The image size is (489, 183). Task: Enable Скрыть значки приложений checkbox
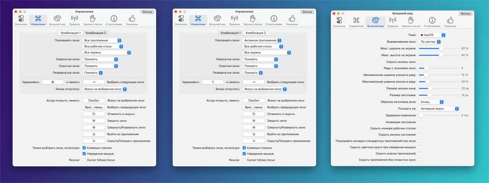421,153
